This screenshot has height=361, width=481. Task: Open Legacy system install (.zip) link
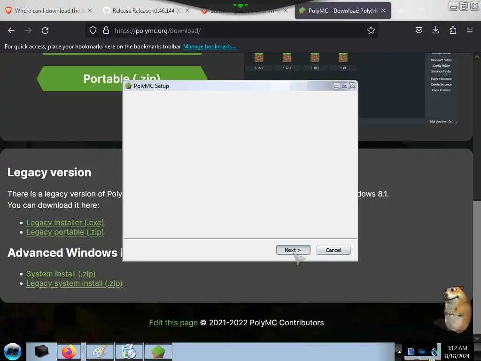(74, 283)
